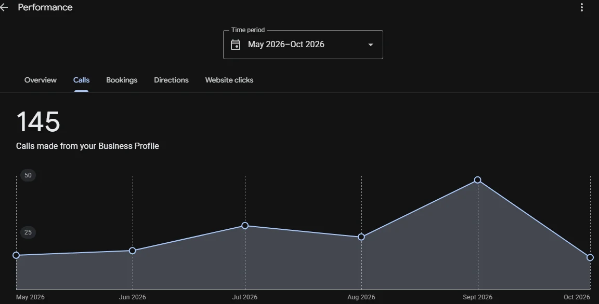Select the May 2026 data point
The height and width of the screenshot is (304, 599).
[16, 255]
